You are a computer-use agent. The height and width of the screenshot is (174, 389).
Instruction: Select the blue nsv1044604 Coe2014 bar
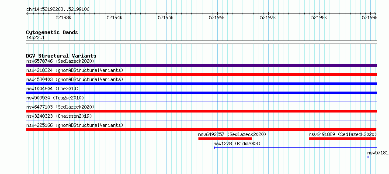201,93
